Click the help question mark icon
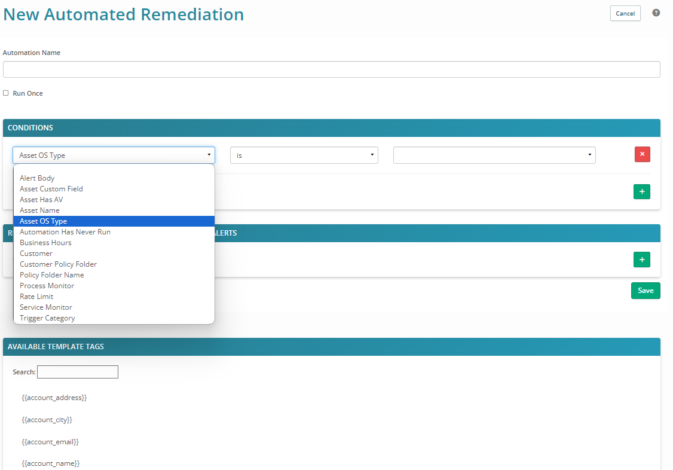This screenshot has height=470, width=673. [x=656, y=13]
